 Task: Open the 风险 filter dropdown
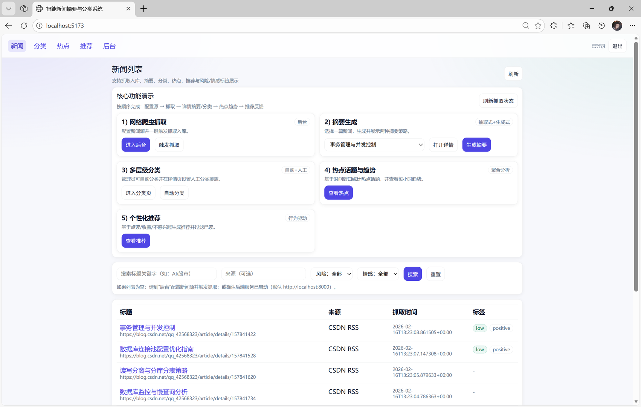pos(331,274)
